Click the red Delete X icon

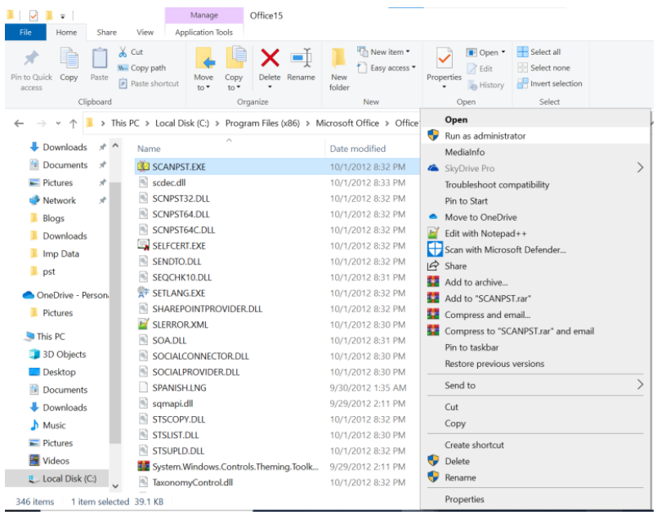(x=270, y=58)
